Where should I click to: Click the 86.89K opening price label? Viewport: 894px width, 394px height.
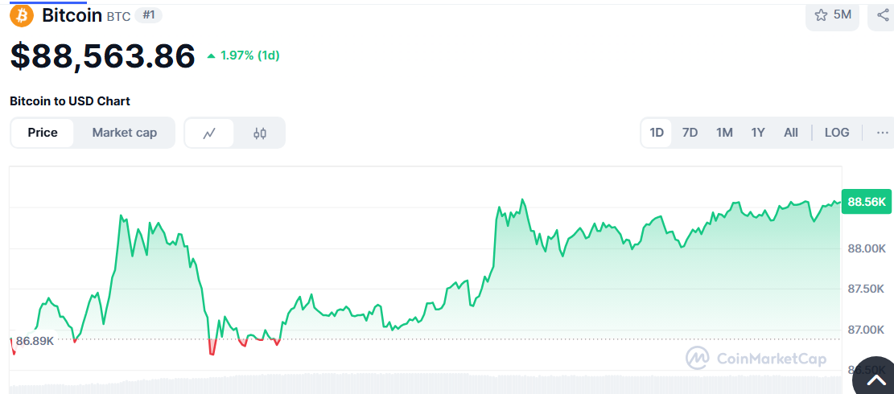point(35,341)
